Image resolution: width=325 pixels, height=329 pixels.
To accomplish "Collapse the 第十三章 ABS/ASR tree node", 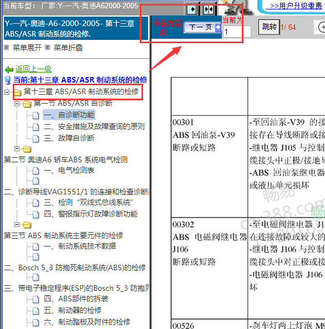I will pos(7,92).
